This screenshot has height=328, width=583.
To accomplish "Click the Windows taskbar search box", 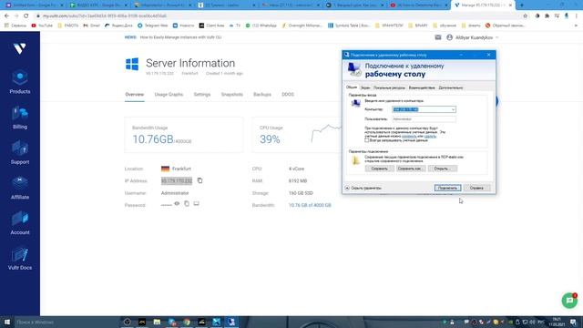I will (66, 322).
